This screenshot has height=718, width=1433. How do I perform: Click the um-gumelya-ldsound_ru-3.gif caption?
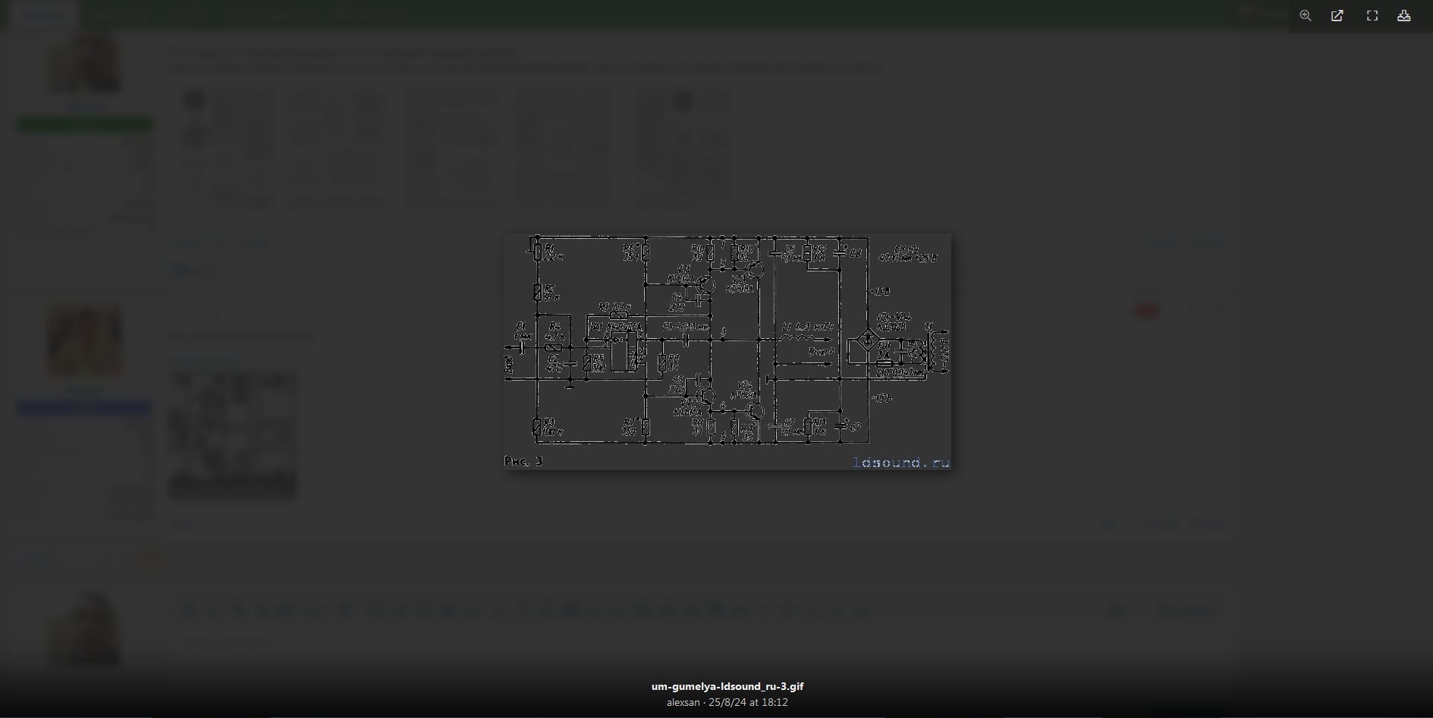(727, 686)
